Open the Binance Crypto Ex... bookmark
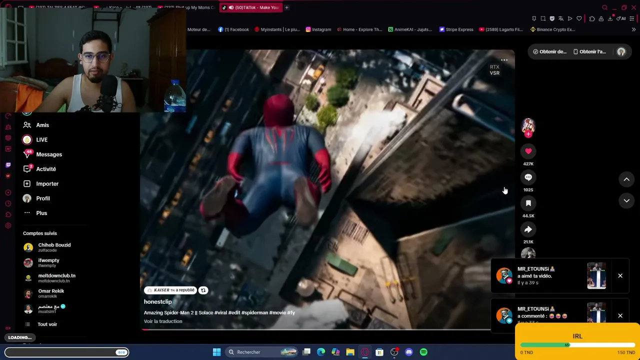This screenshot has height=360, width=640. coord(553,29)
